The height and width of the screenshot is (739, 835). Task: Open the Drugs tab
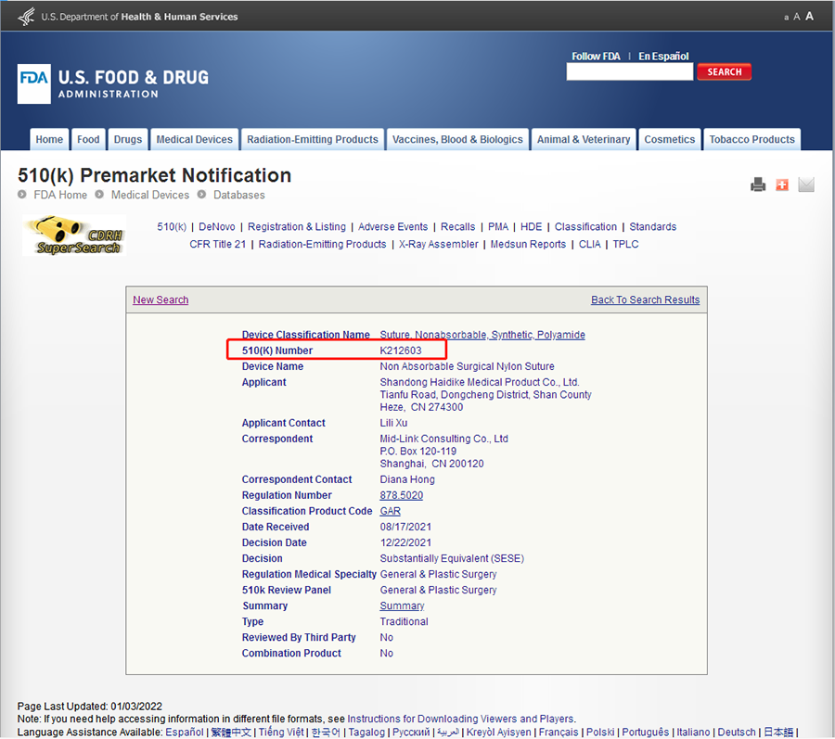coord(128,139)
